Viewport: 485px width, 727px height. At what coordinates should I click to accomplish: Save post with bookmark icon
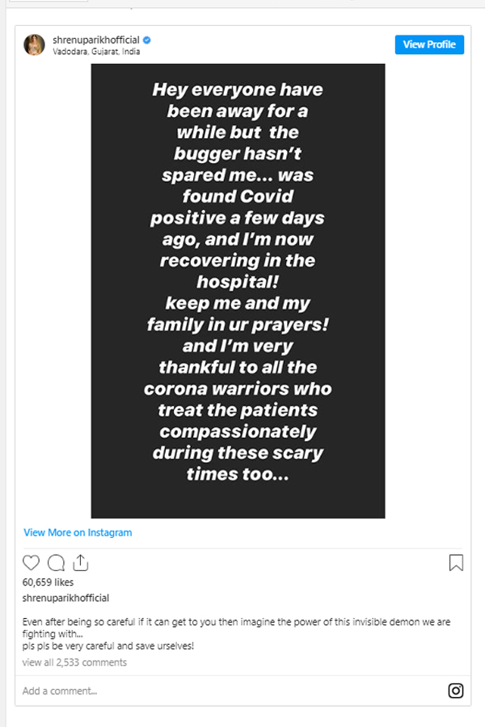456,562
